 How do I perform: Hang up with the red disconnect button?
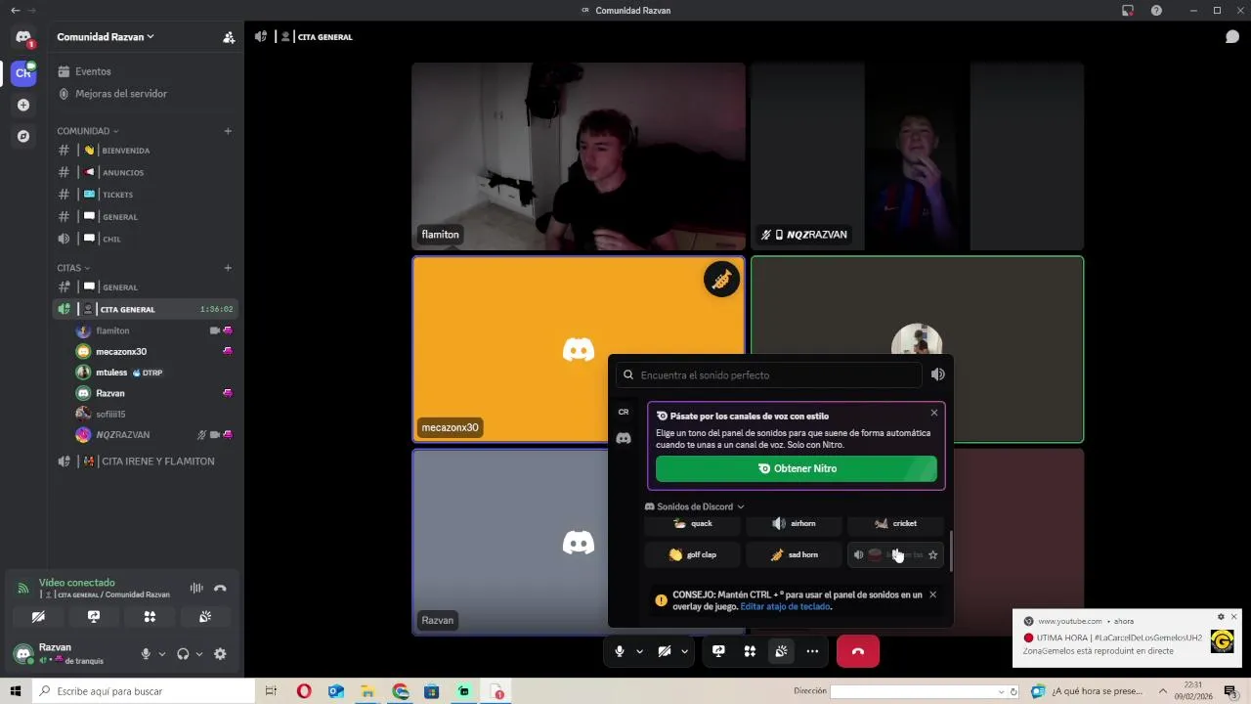858,651
